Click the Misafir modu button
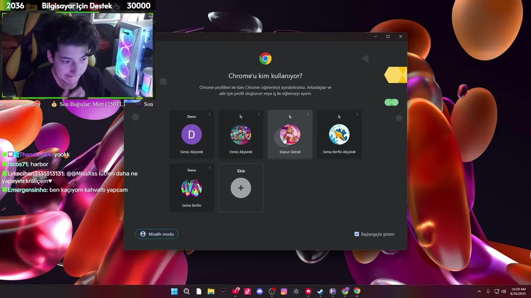This screenshot has height=298, width=531. click(x=157, y=234)
